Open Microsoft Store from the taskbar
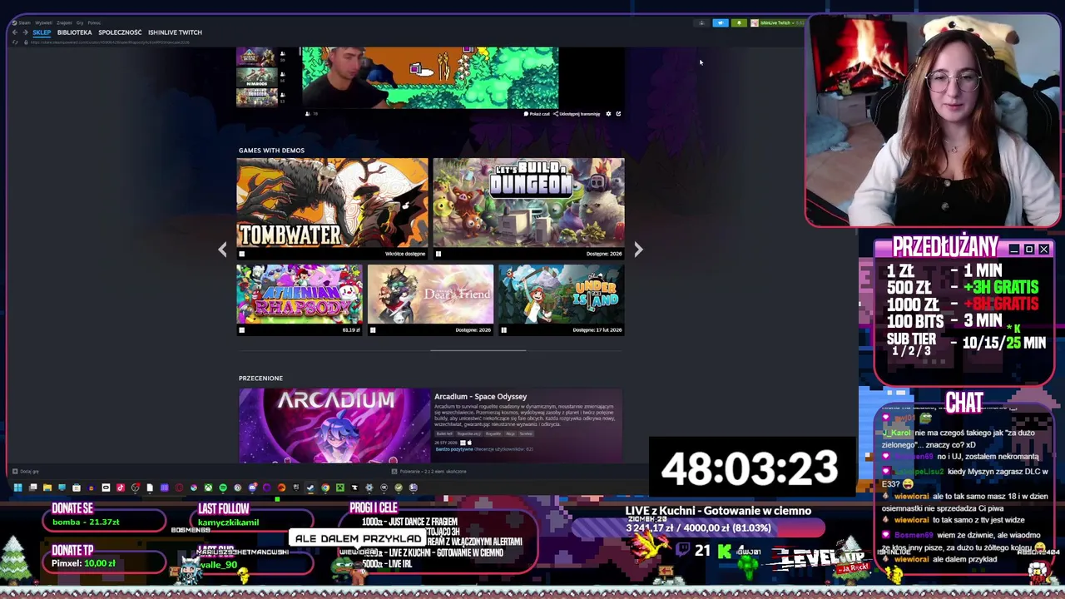The height and width of the screenshot is (599, 1065). (x=77, y=488)
